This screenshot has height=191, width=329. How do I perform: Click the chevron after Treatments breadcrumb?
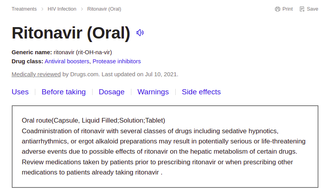tap(42, 9)
